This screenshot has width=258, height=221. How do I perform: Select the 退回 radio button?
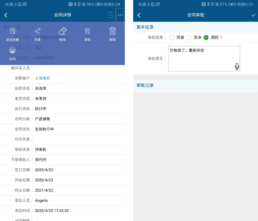tap(206, 37)
